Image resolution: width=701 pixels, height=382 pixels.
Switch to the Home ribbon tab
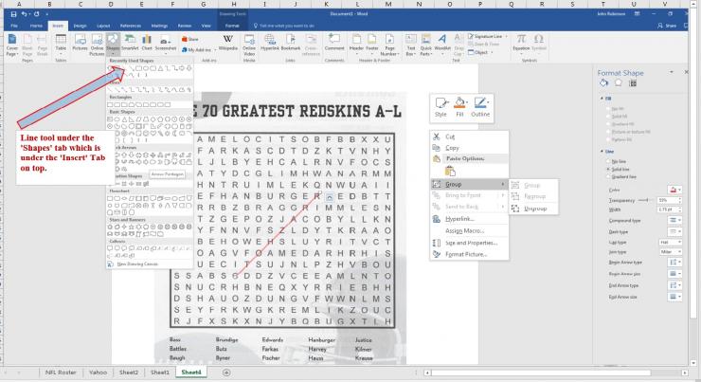[36, 26]
